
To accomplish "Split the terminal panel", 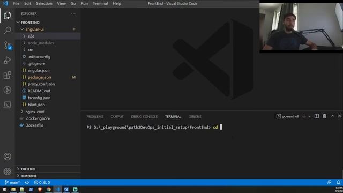I will tap(317, 116).
